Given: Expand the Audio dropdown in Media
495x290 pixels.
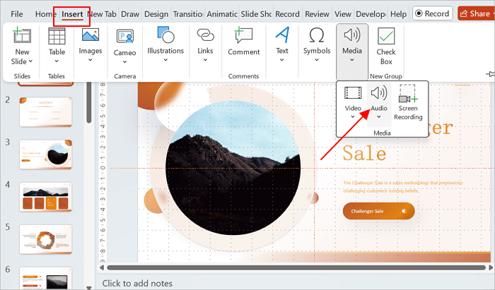Looking at the screenshot, I should 379,116.
